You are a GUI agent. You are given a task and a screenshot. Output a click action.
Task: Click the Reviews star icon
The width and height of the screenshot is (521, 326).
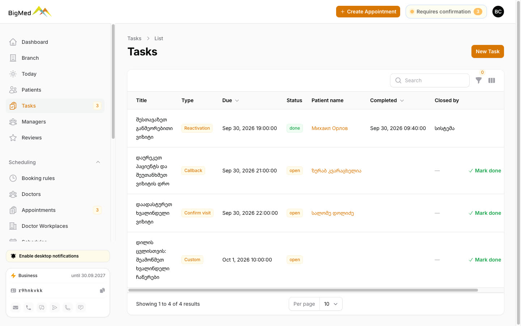[13, 138]
